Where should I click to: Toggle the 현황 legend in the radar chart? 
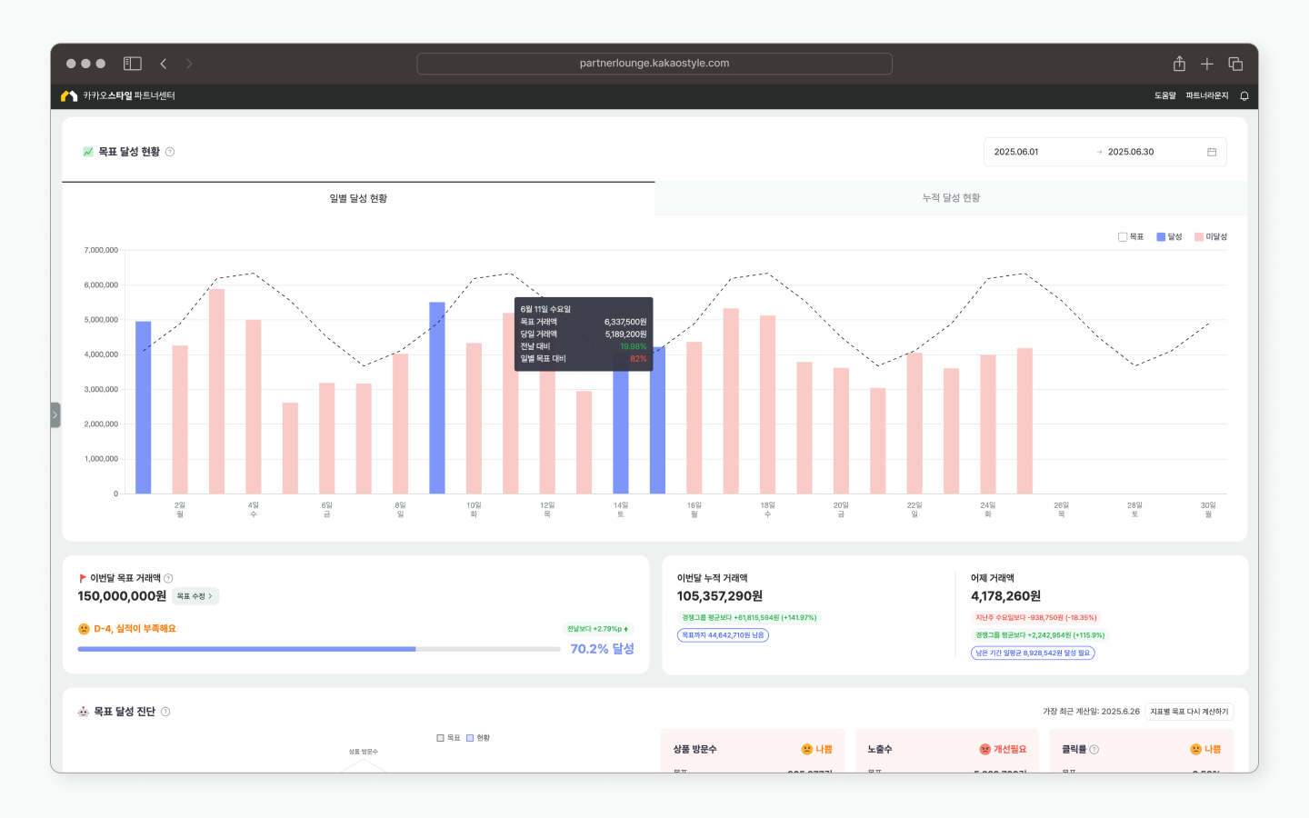pos(478,738)
